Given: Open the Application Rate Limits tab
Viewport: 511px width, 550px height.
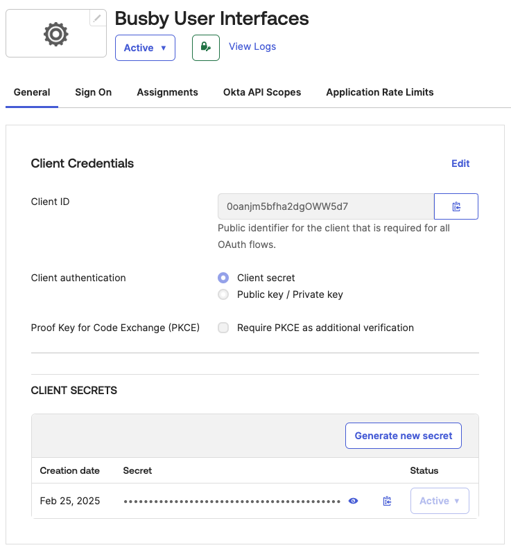Looking at the screenshot, I should (380, 92).
